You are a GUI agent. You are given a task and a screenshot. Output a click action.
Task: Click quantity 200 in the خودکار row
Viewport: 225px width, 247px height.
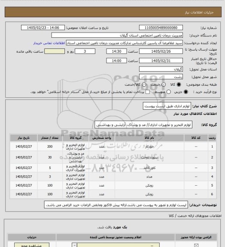(50, 147)
